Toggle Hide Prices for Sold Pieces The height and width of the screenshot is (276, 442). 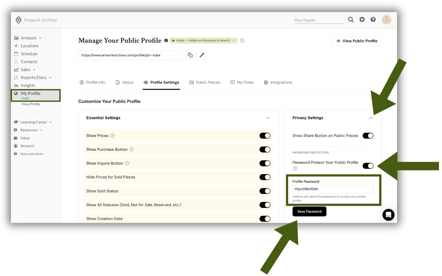pyautogui.click(x=265, y=177)
